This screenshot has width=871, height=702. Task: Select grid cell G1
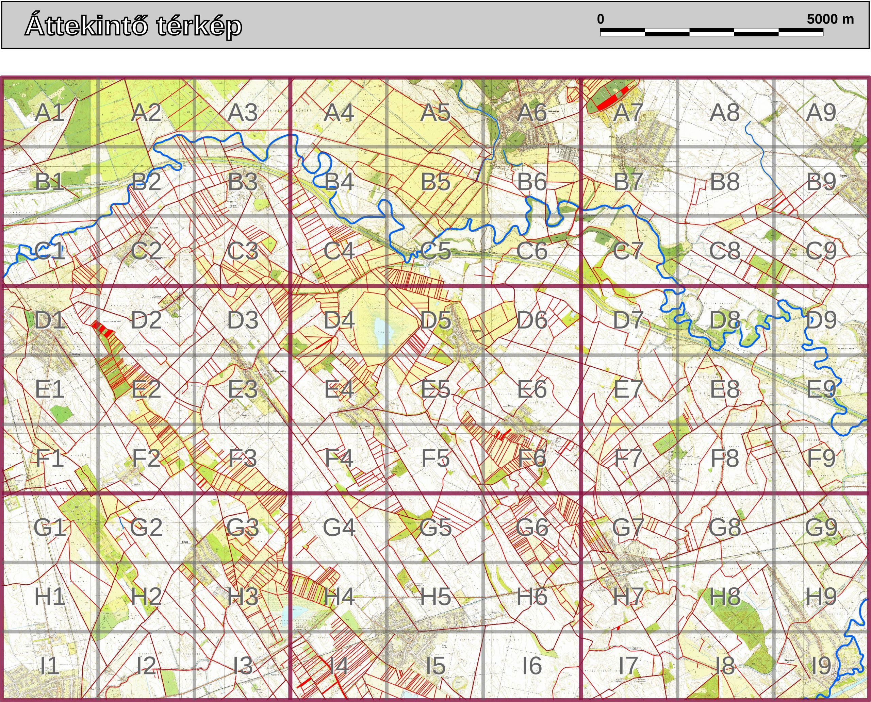pos(49,528)
